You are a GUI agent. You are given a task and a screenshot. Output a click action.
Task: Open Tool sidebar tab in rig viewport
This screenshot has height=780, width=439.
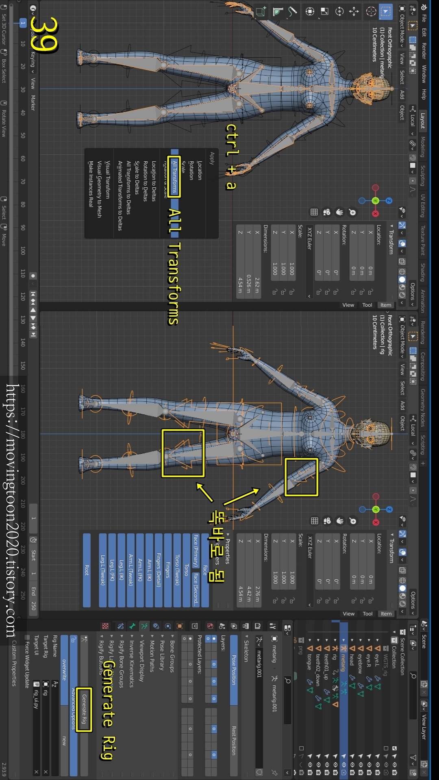pos(367,614)
